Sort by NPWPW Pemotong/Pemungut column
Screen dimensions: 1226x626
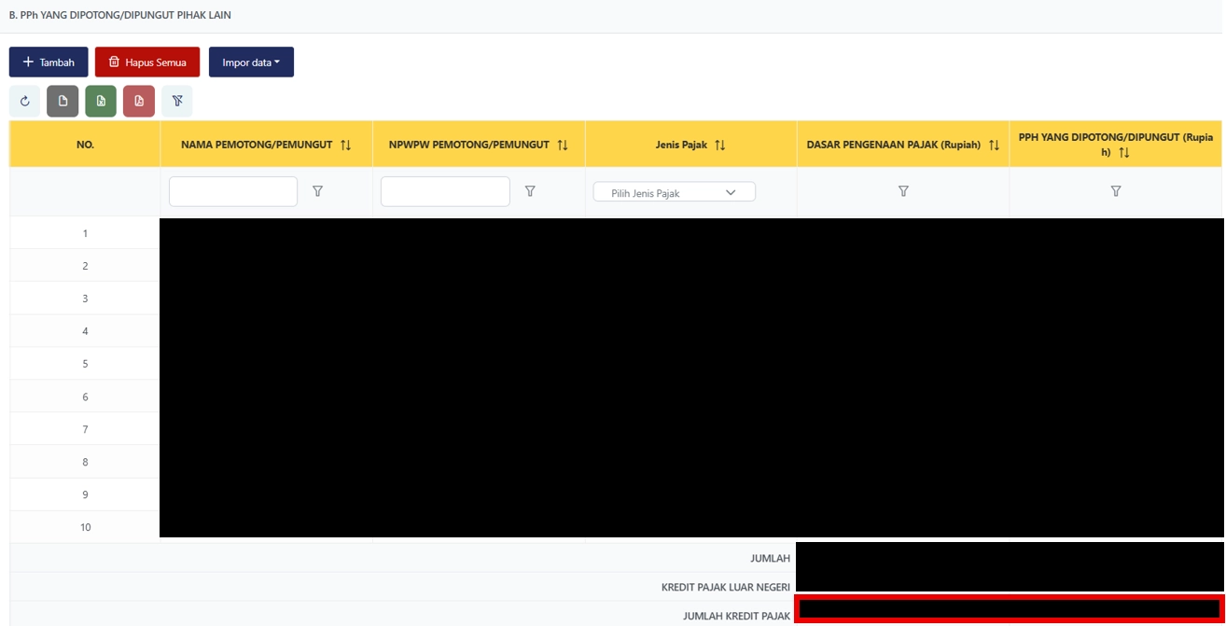563,146
